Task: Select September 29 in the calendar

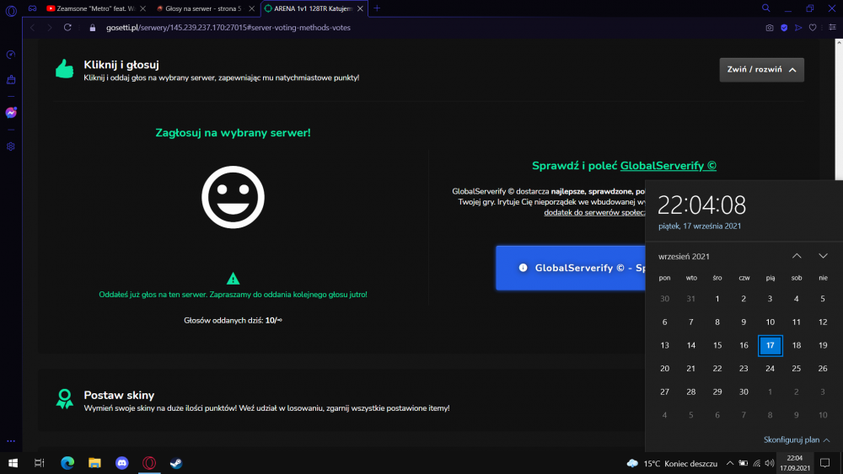Action: point(717,391)
